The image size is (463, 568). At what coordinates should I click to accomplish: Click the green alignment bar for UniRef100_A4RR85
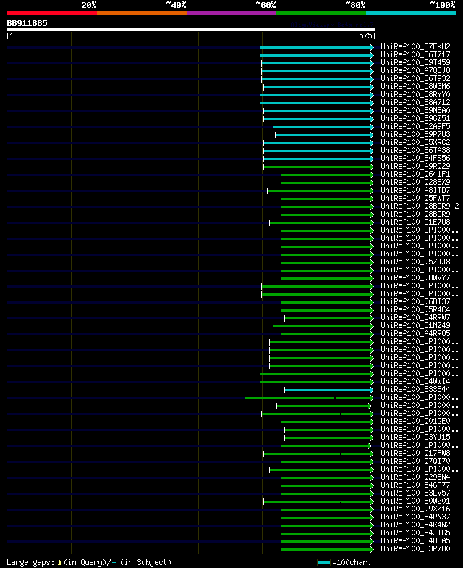point(326,334)
